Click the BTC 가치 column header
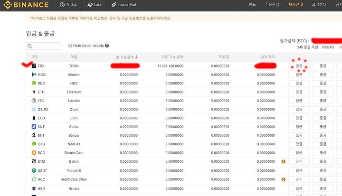 coord(267,57)
